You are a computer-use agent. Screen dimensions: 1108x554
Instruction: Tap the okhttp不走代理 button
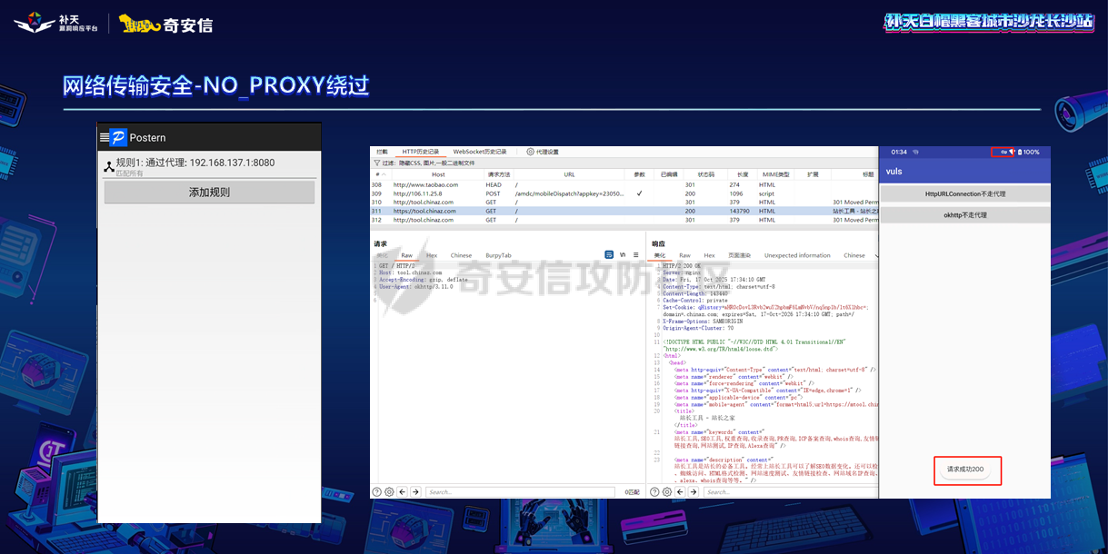(965, 215)
